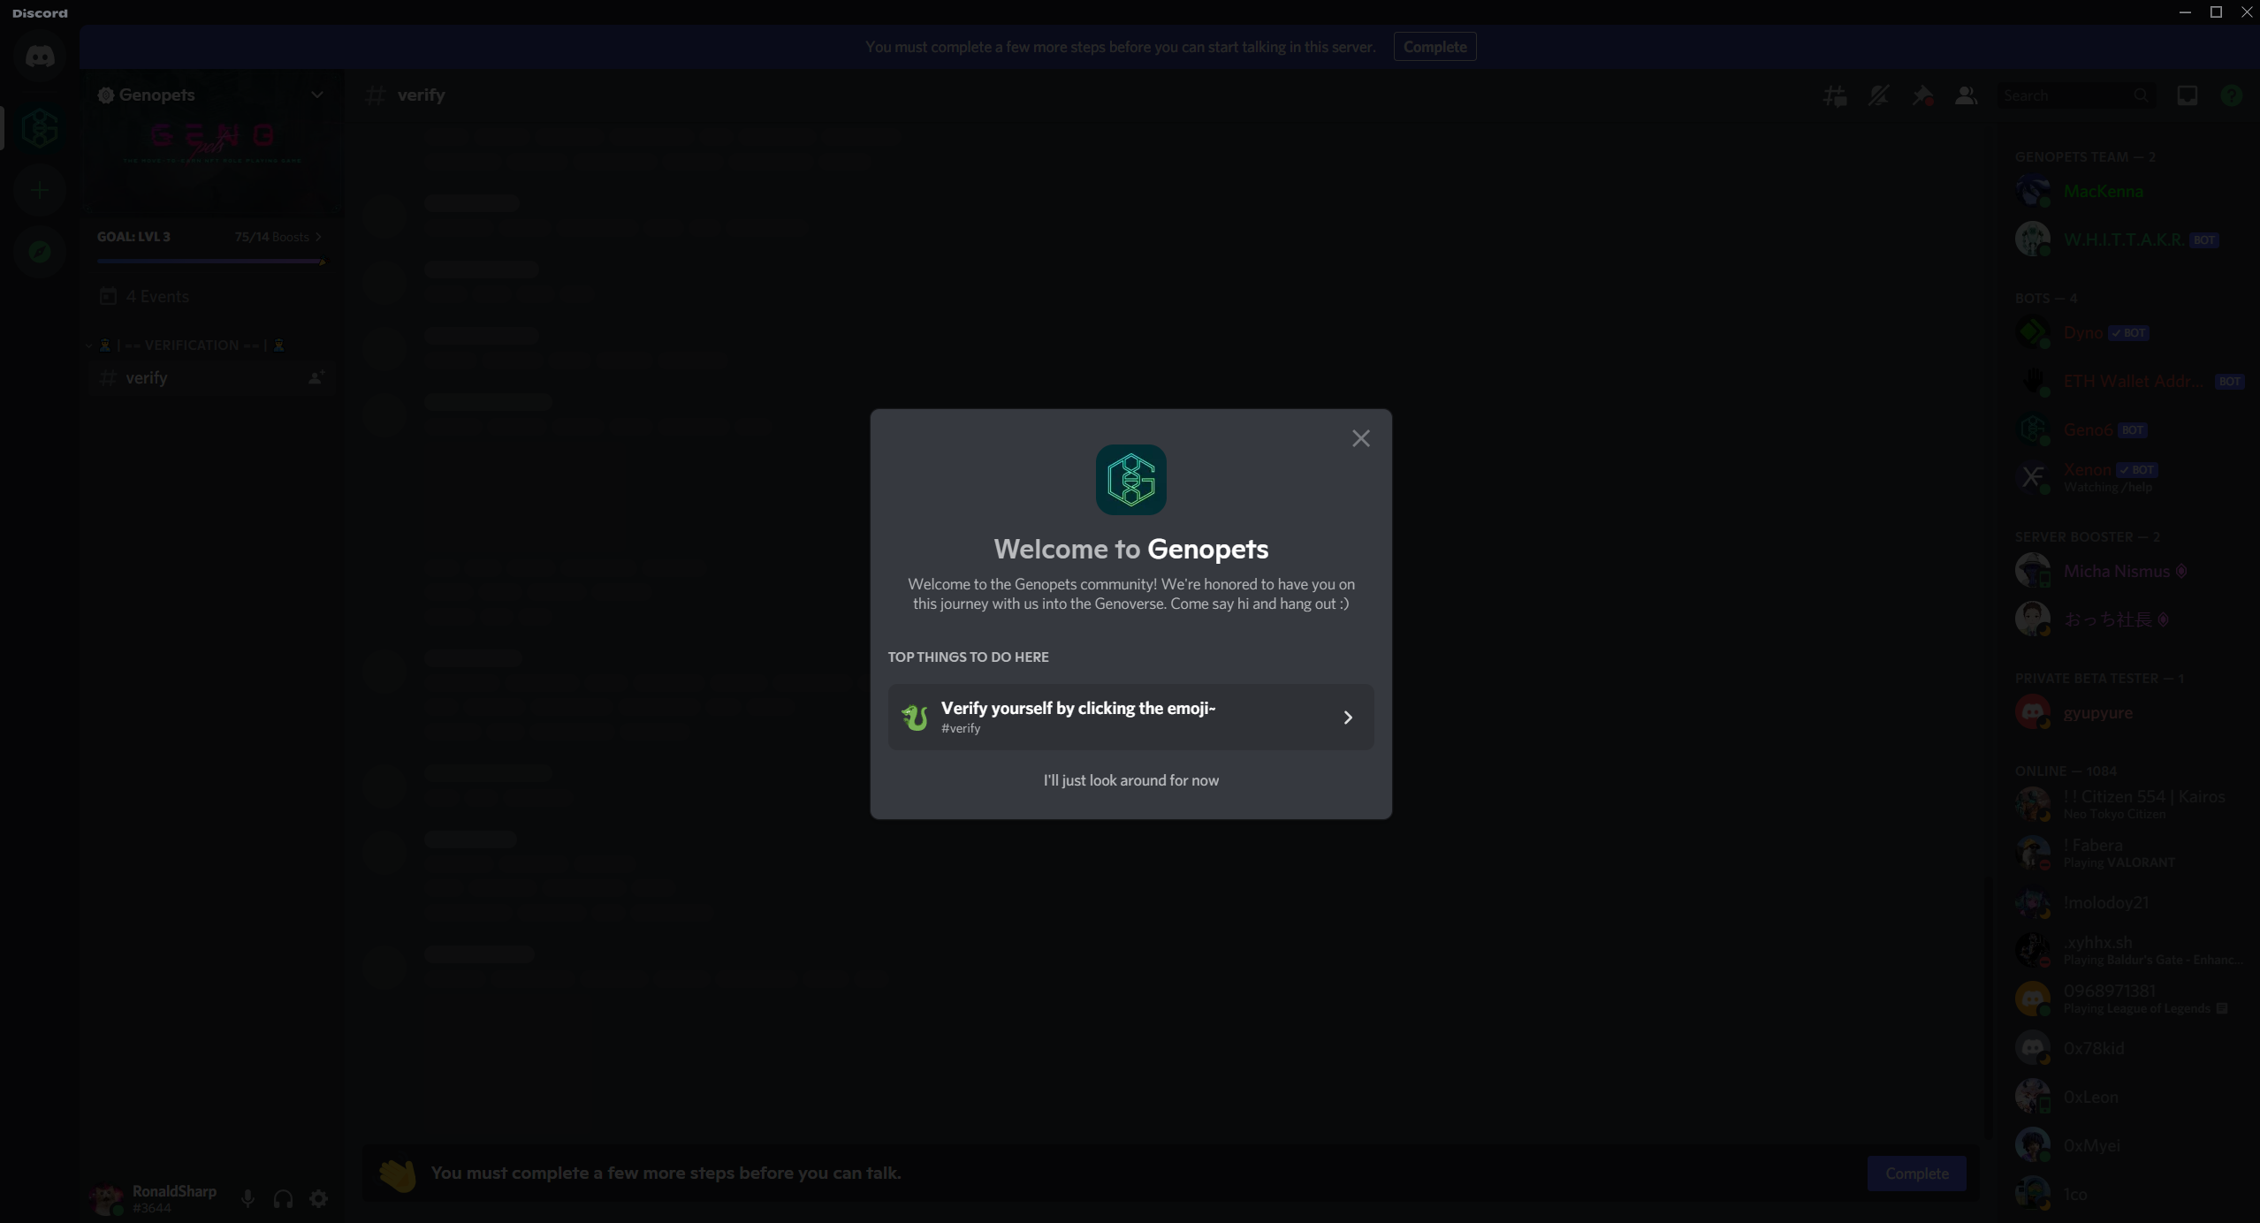Open Pinned Messages pin icon
Viewport: 2260px width, 1223px height.
click(x=1922, y=95)
